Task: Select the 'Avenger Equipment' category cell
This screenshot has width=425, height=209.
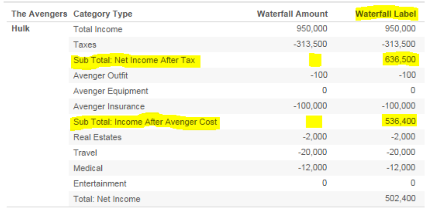Action: (111, 91)
